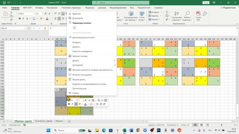Image resolution: width=239 pixels, height=134 pixels.
Task: Click the ribbon Формат cells button
Action: [x=154, y=19]
